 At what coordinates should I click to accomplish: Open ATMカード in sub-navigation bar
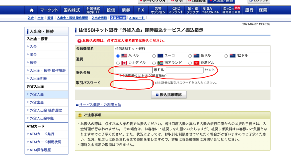137,18
